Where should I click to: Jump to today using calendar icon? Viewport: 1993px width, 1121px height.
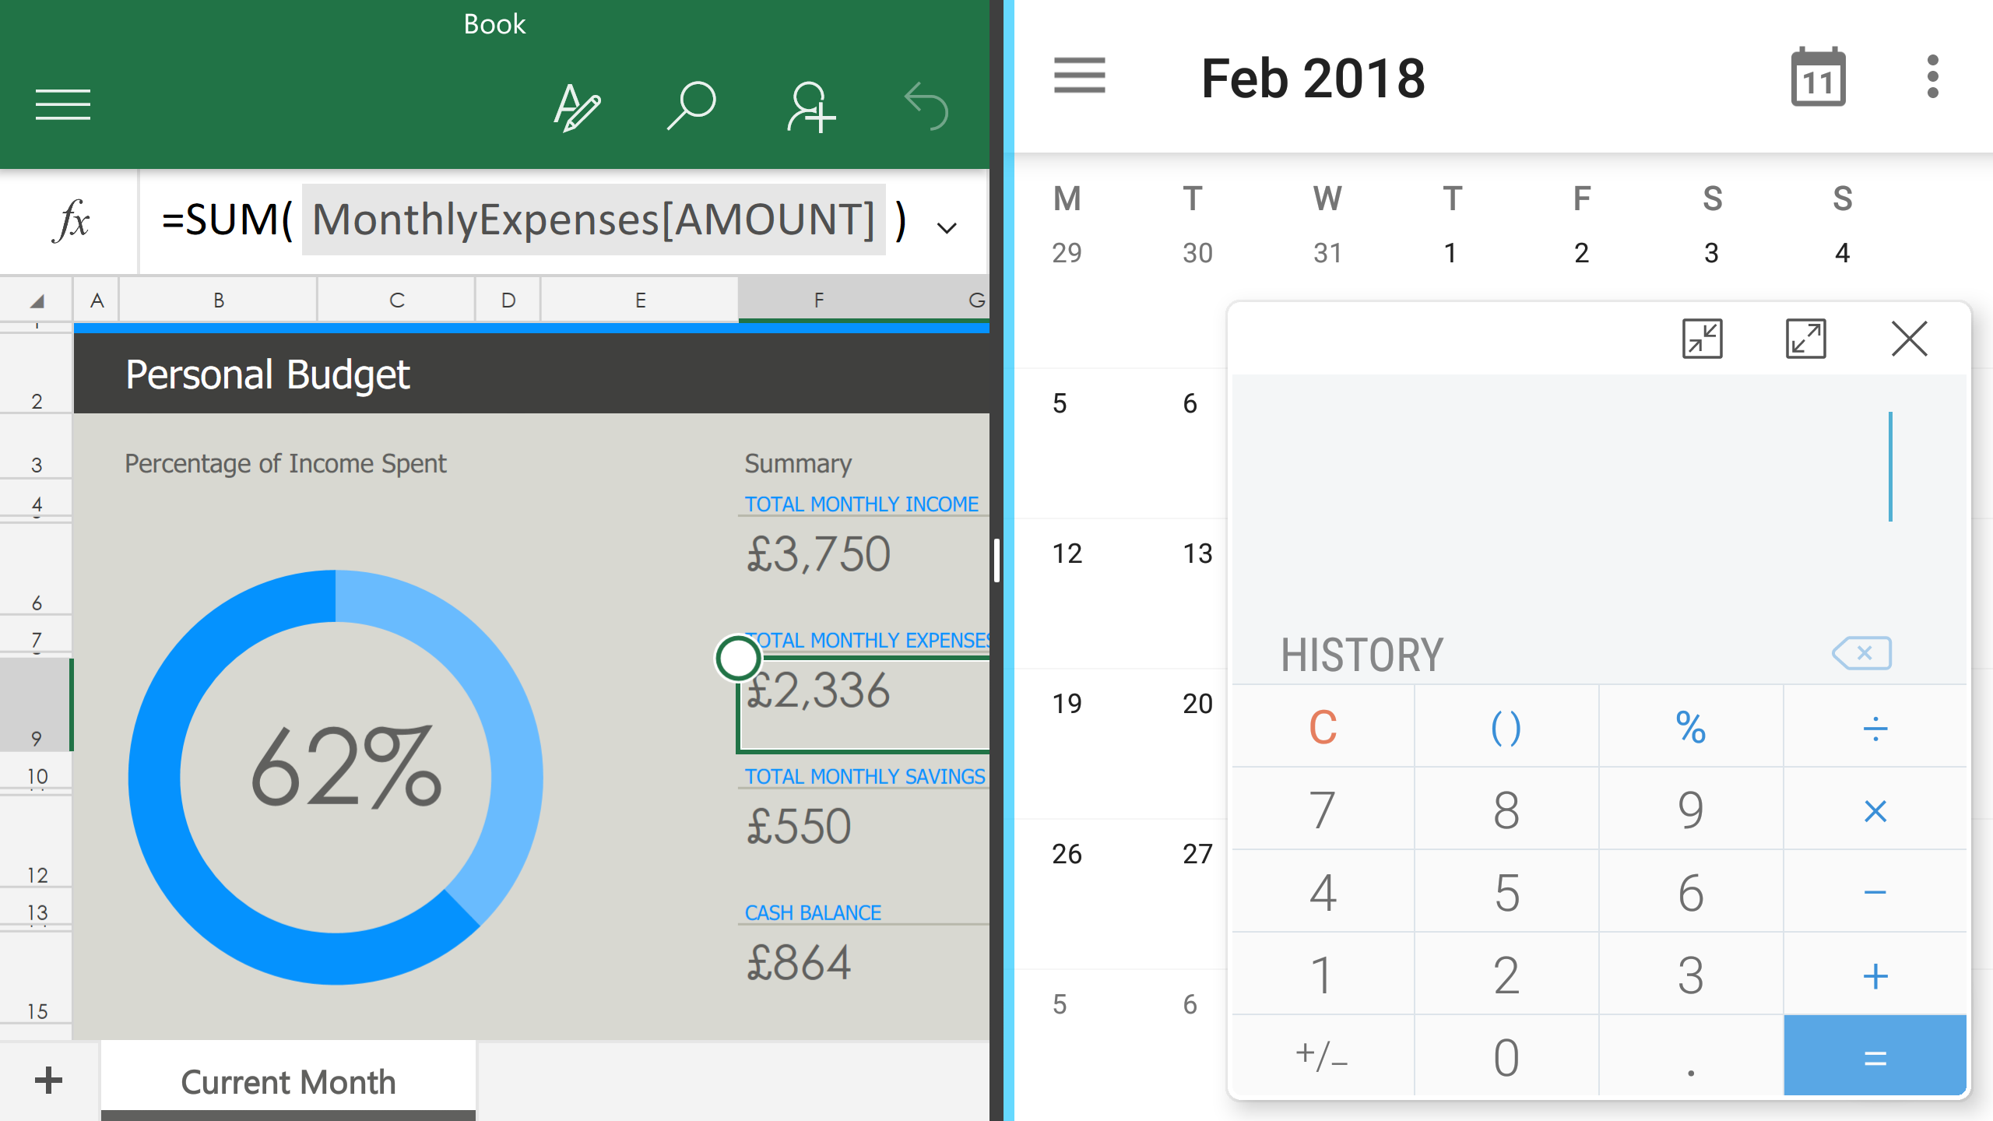click(x=1818, y=78)
